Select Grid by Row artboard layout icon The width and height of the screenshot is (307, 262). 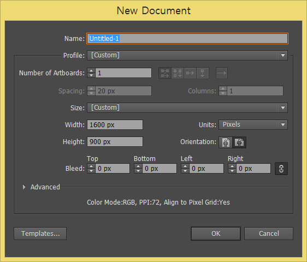(x=165, y=73)
